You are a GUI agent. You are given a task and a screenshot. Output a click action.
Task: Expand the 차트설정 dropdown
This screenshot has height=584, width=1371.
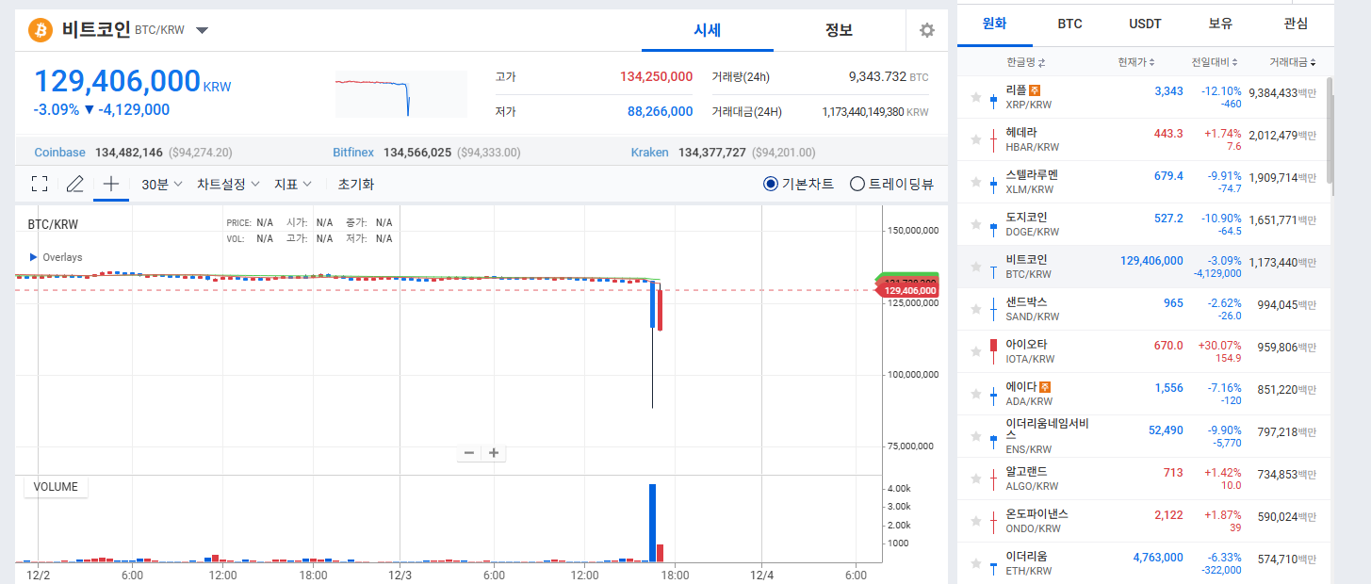(x=228, y=185)
